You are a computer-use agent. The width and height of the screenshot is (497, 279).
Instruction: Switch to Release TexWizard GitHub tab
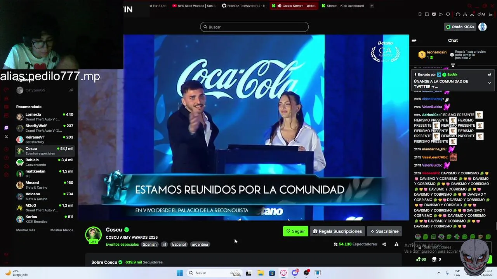pos(243,6)
